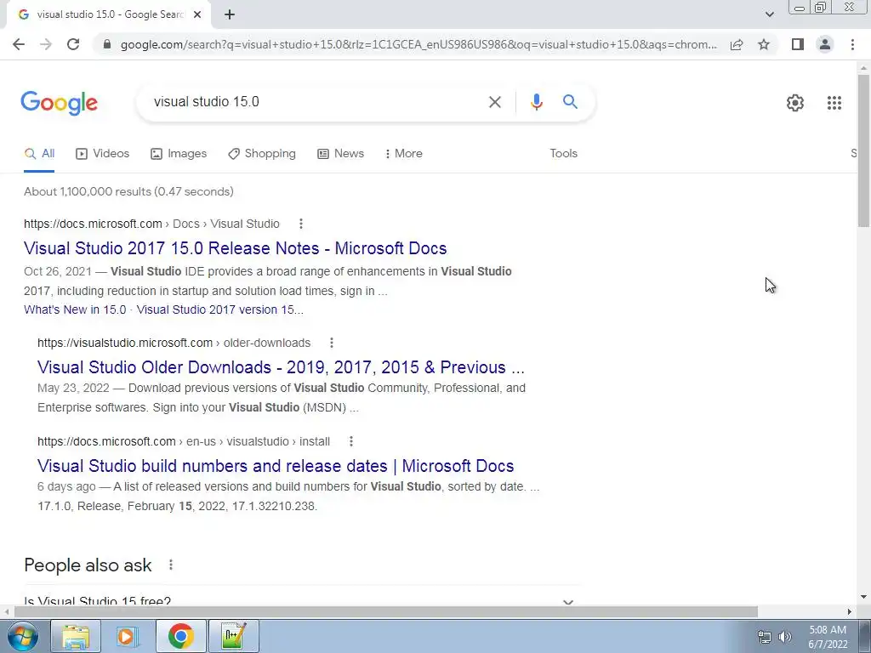Open the Notepad++ taskbar icon
Viewport: 871px width, 653px height.
233,636
